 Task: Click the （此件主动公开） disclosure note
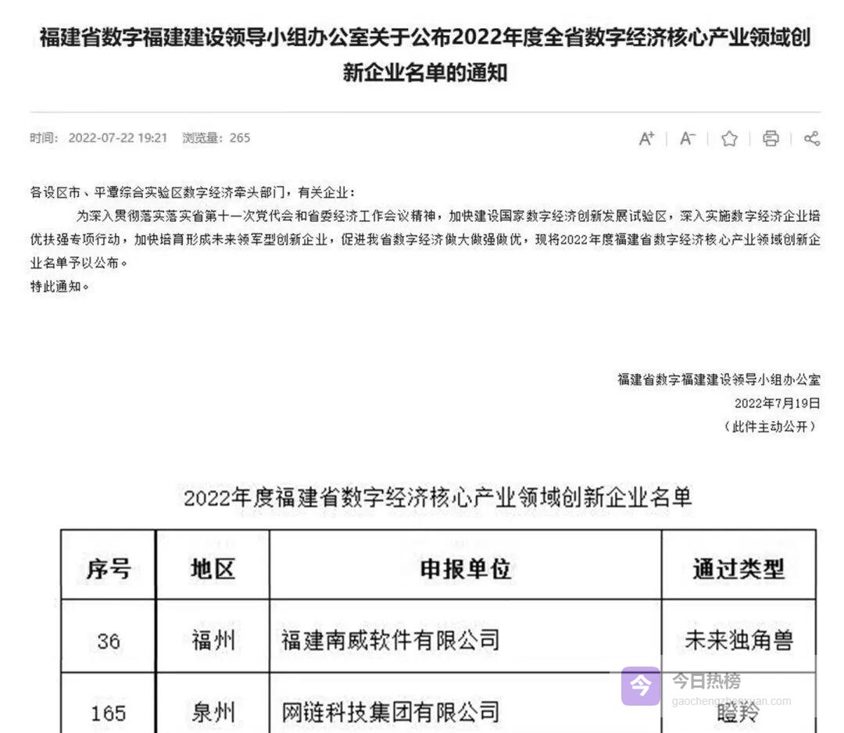pos(770,427)
